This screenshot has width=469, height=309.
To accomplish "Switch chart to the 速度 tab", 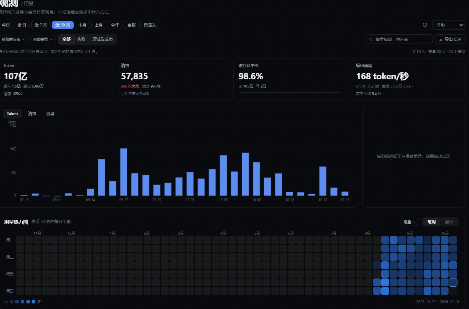I will (50, 114).
